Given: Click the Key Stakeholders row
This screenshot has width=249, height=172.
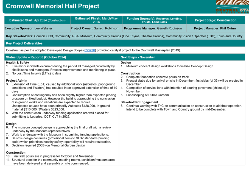Looking at the screenshot, I should 125,36.
